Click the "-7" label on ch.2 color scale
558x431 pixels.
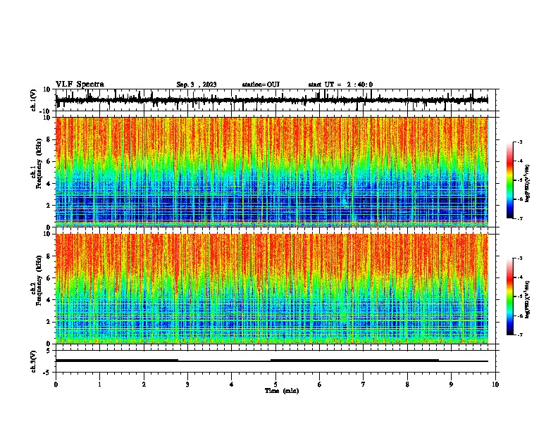coord(519,335)
